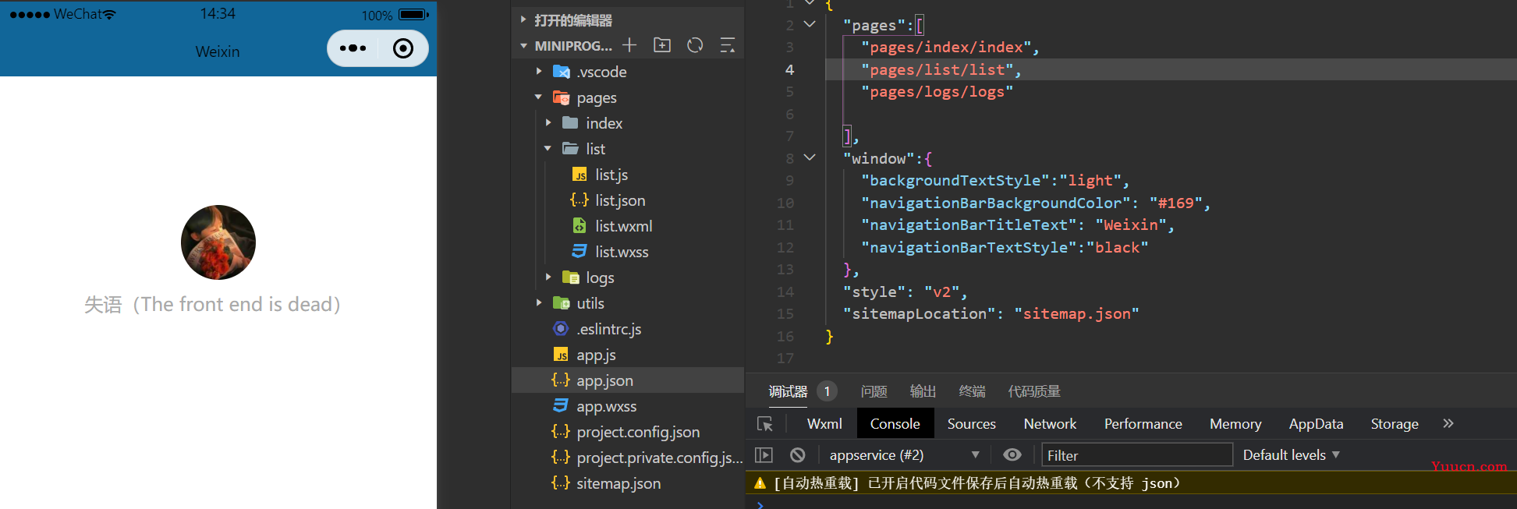This screenshot has width=1517, height=509.
Task: Click the list.js file icon
Action: 580,175
